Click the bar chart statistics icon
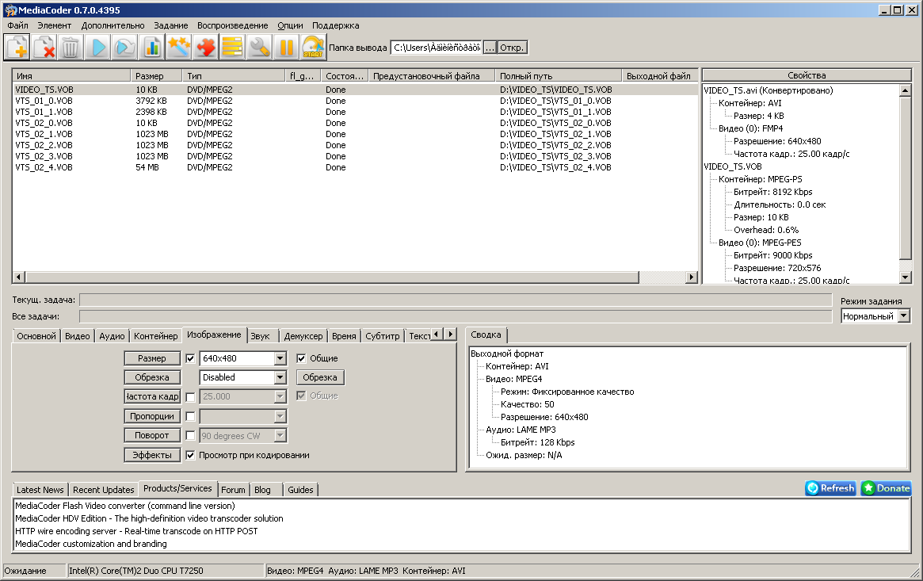Image resolution: width=923 pixels, height=581 pixels. pyautogui.click(x=152, y=47)
